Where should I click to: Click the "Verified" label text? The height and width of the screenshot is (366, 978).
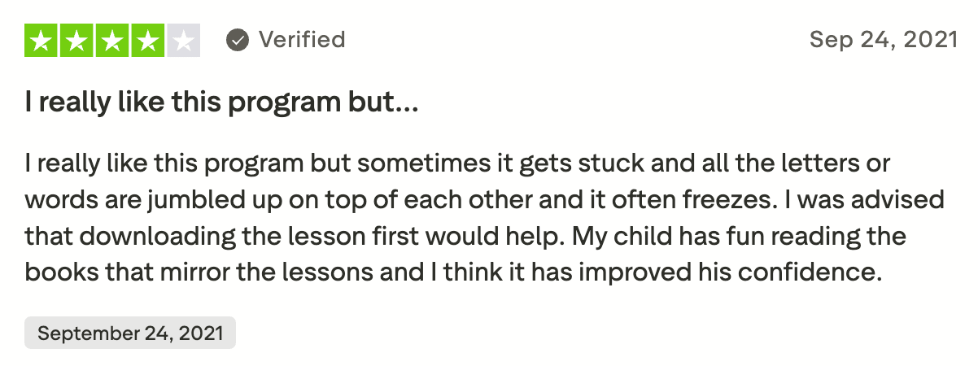pos(301,40)
